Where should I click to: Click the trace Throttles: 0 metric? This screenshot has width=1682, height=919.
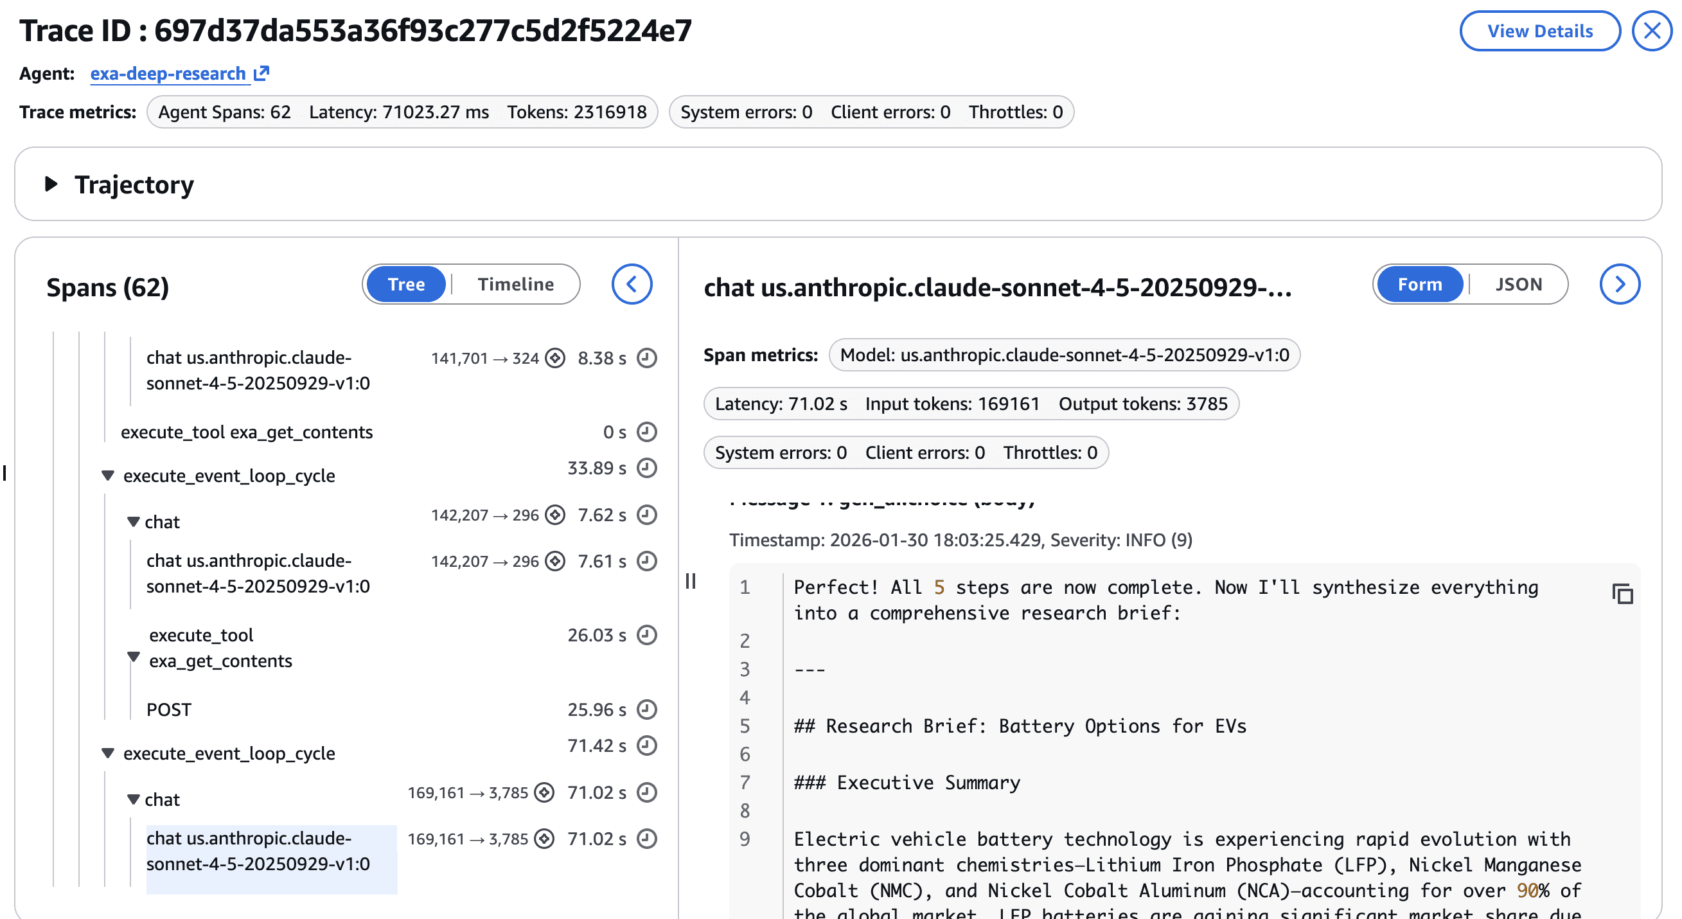pos(1015,112)
